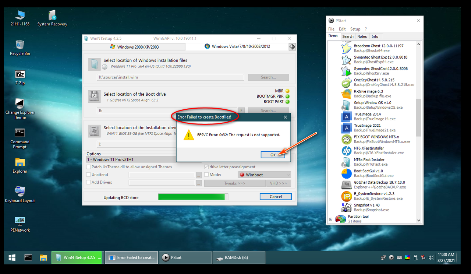This screenshot has height=274, width=471.
Task: Open the Explorer desktop shortcut
Action: point(20,165)
